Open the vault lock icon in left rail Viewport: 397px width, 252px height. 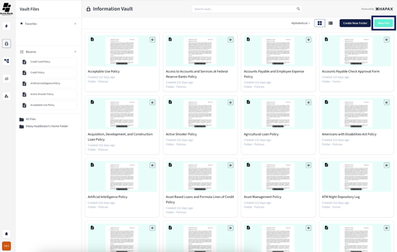[6, 43]
